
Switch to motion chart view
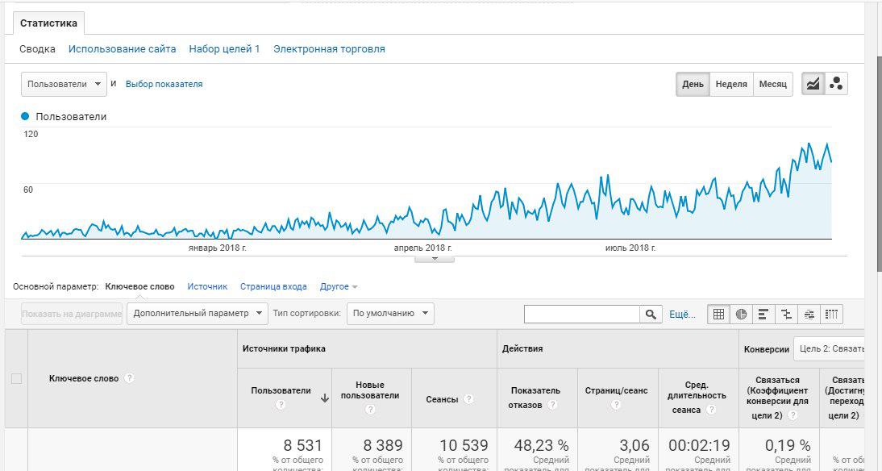point(836,84)
